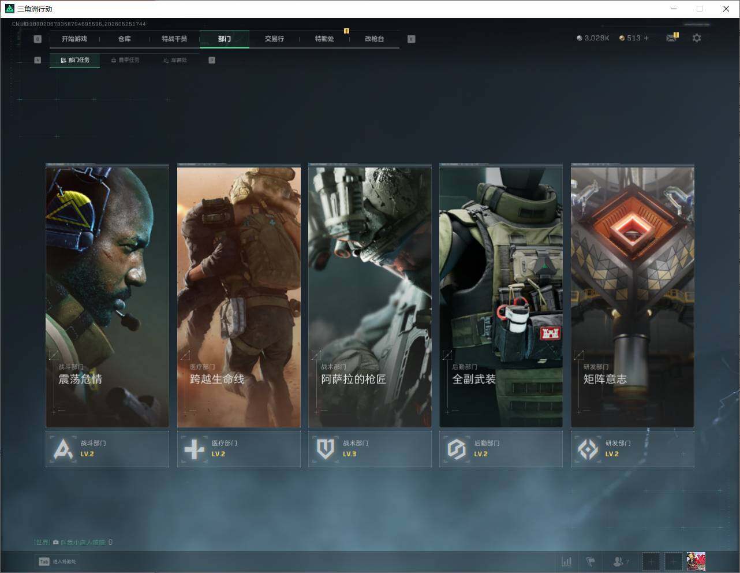
Task: Open the settings gear icon
Action: coord(697,38)
